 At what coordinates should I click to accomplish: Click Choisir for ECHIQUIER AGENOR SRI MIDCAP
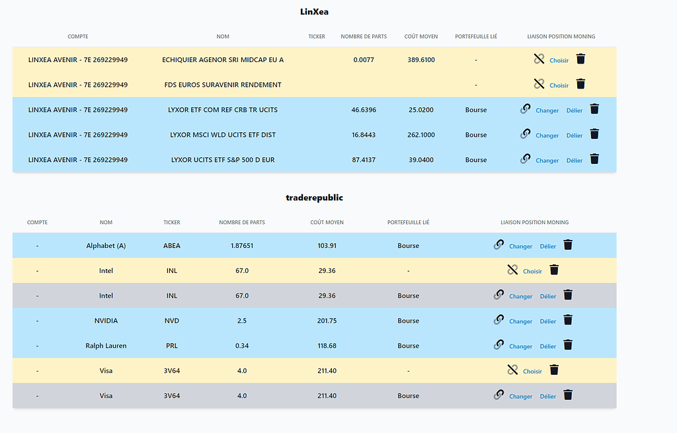tap(559, 60)
